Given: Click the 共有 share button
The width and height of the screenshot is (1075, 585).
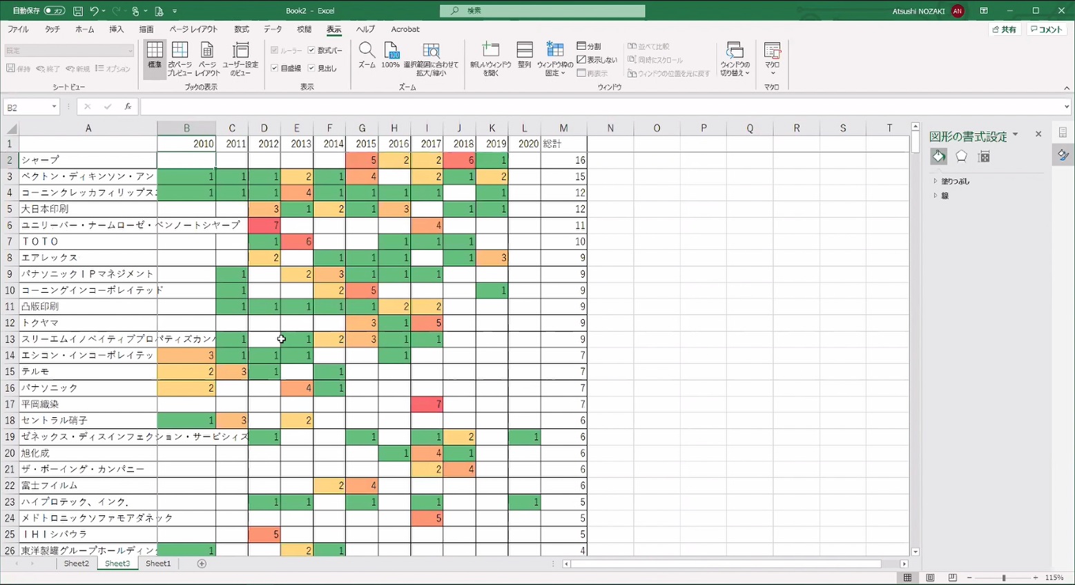Looking at the screenshot, I should [x=1004, y=30].
